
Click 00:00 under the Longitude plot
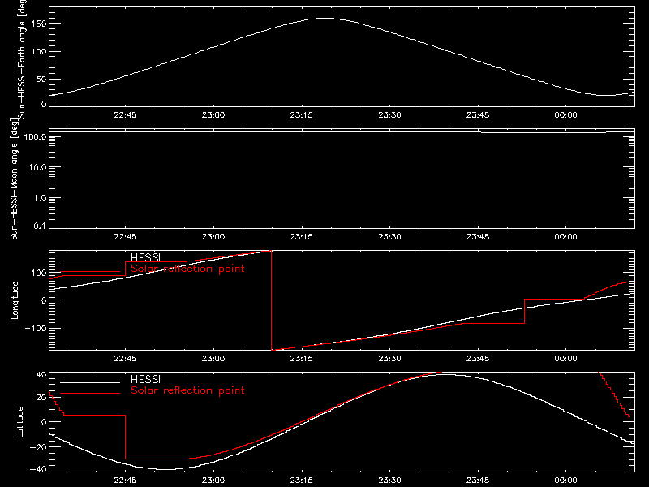[565, 359]
